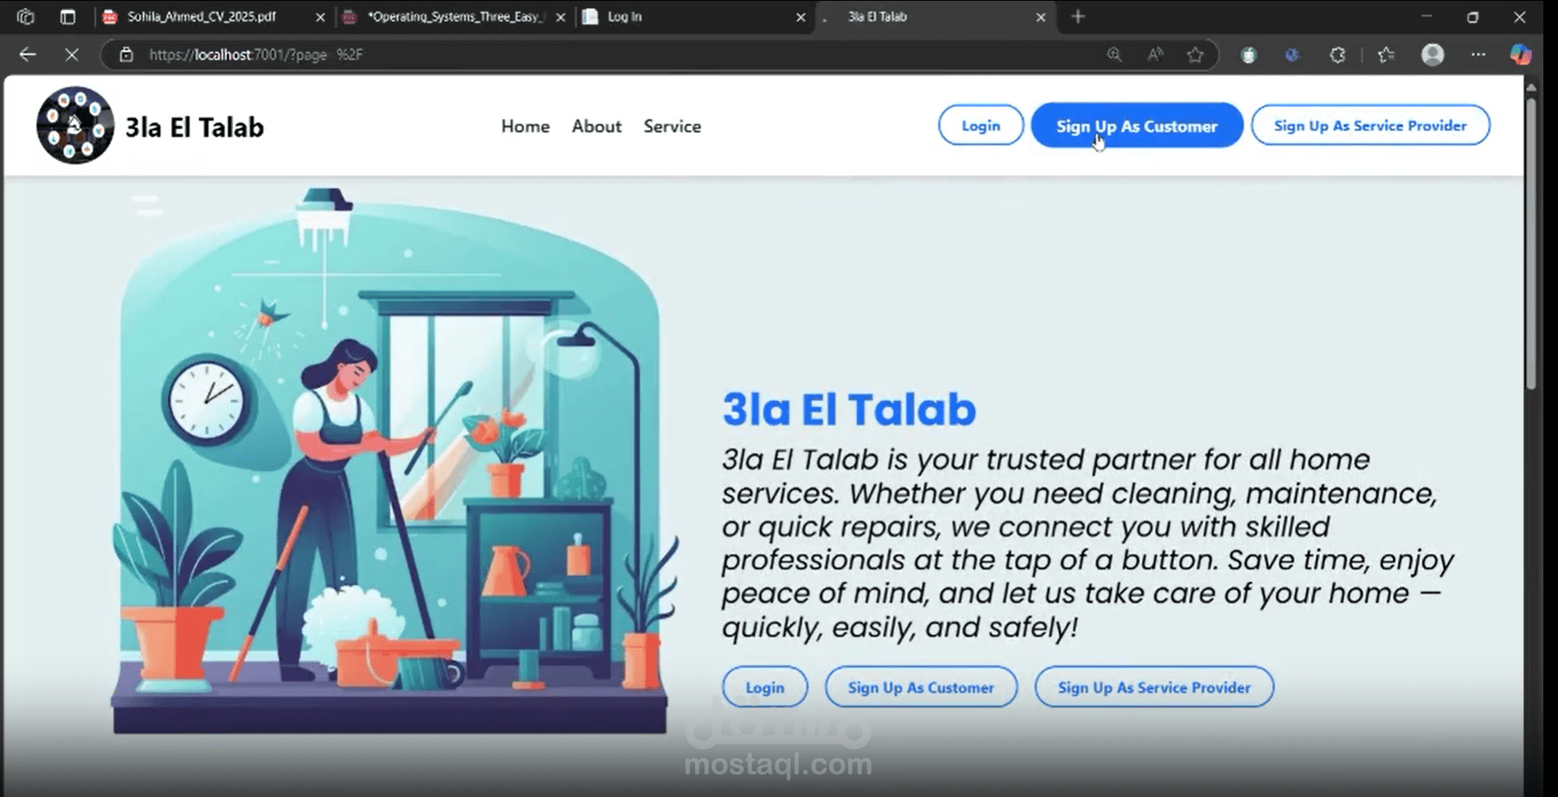
Task: Close the Log In tab
Action: click(x=801, y=17)
